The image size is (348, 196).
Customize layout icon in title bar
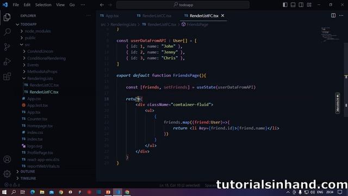pos(309,5)
